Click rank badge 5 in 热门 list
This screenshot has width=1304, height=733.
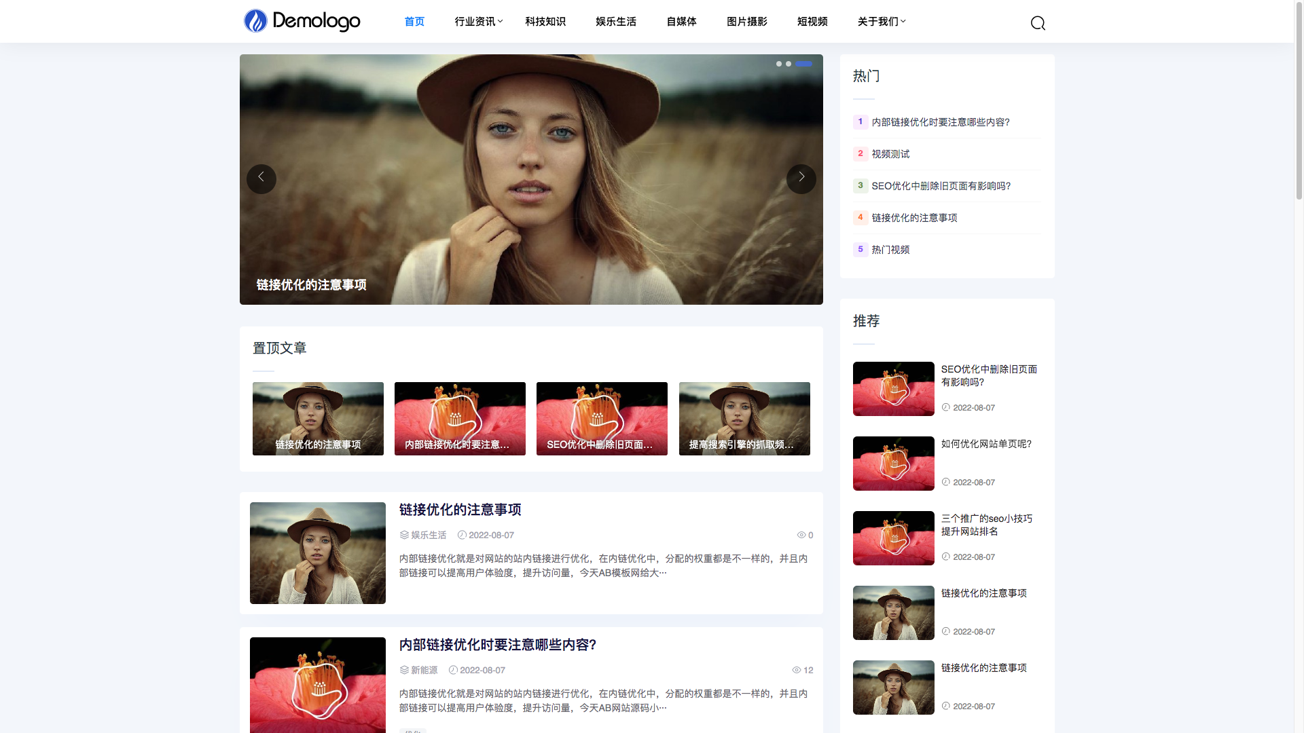click(861, 249)
